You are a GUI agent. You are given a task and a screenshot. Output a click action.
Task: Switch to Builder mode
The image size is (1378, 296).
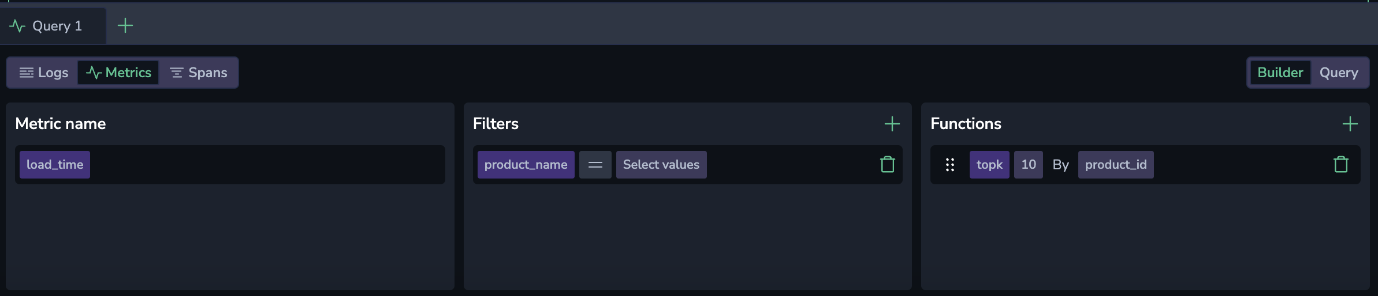[1280, 73]
